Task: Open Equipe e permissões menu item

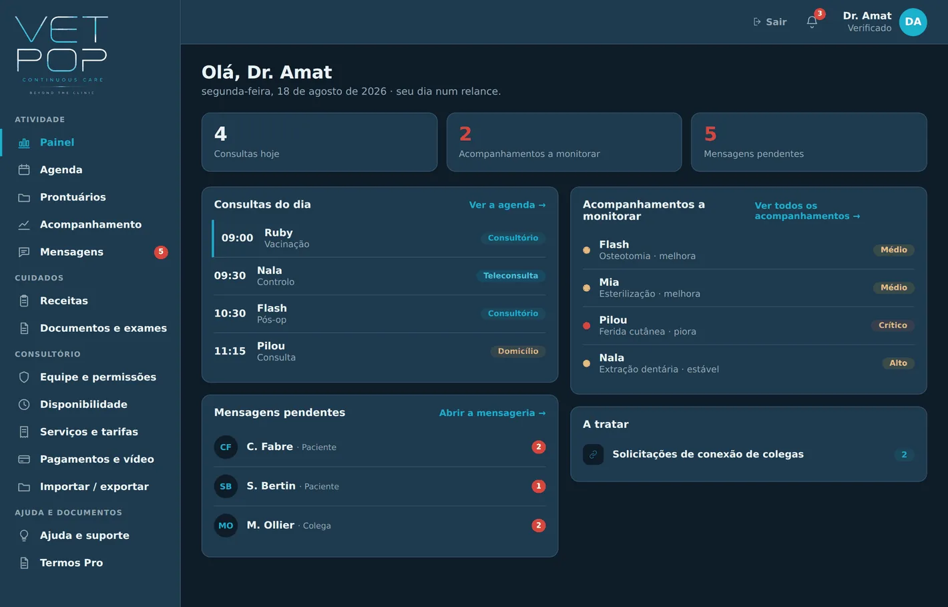Action: (x=90, y=377)
